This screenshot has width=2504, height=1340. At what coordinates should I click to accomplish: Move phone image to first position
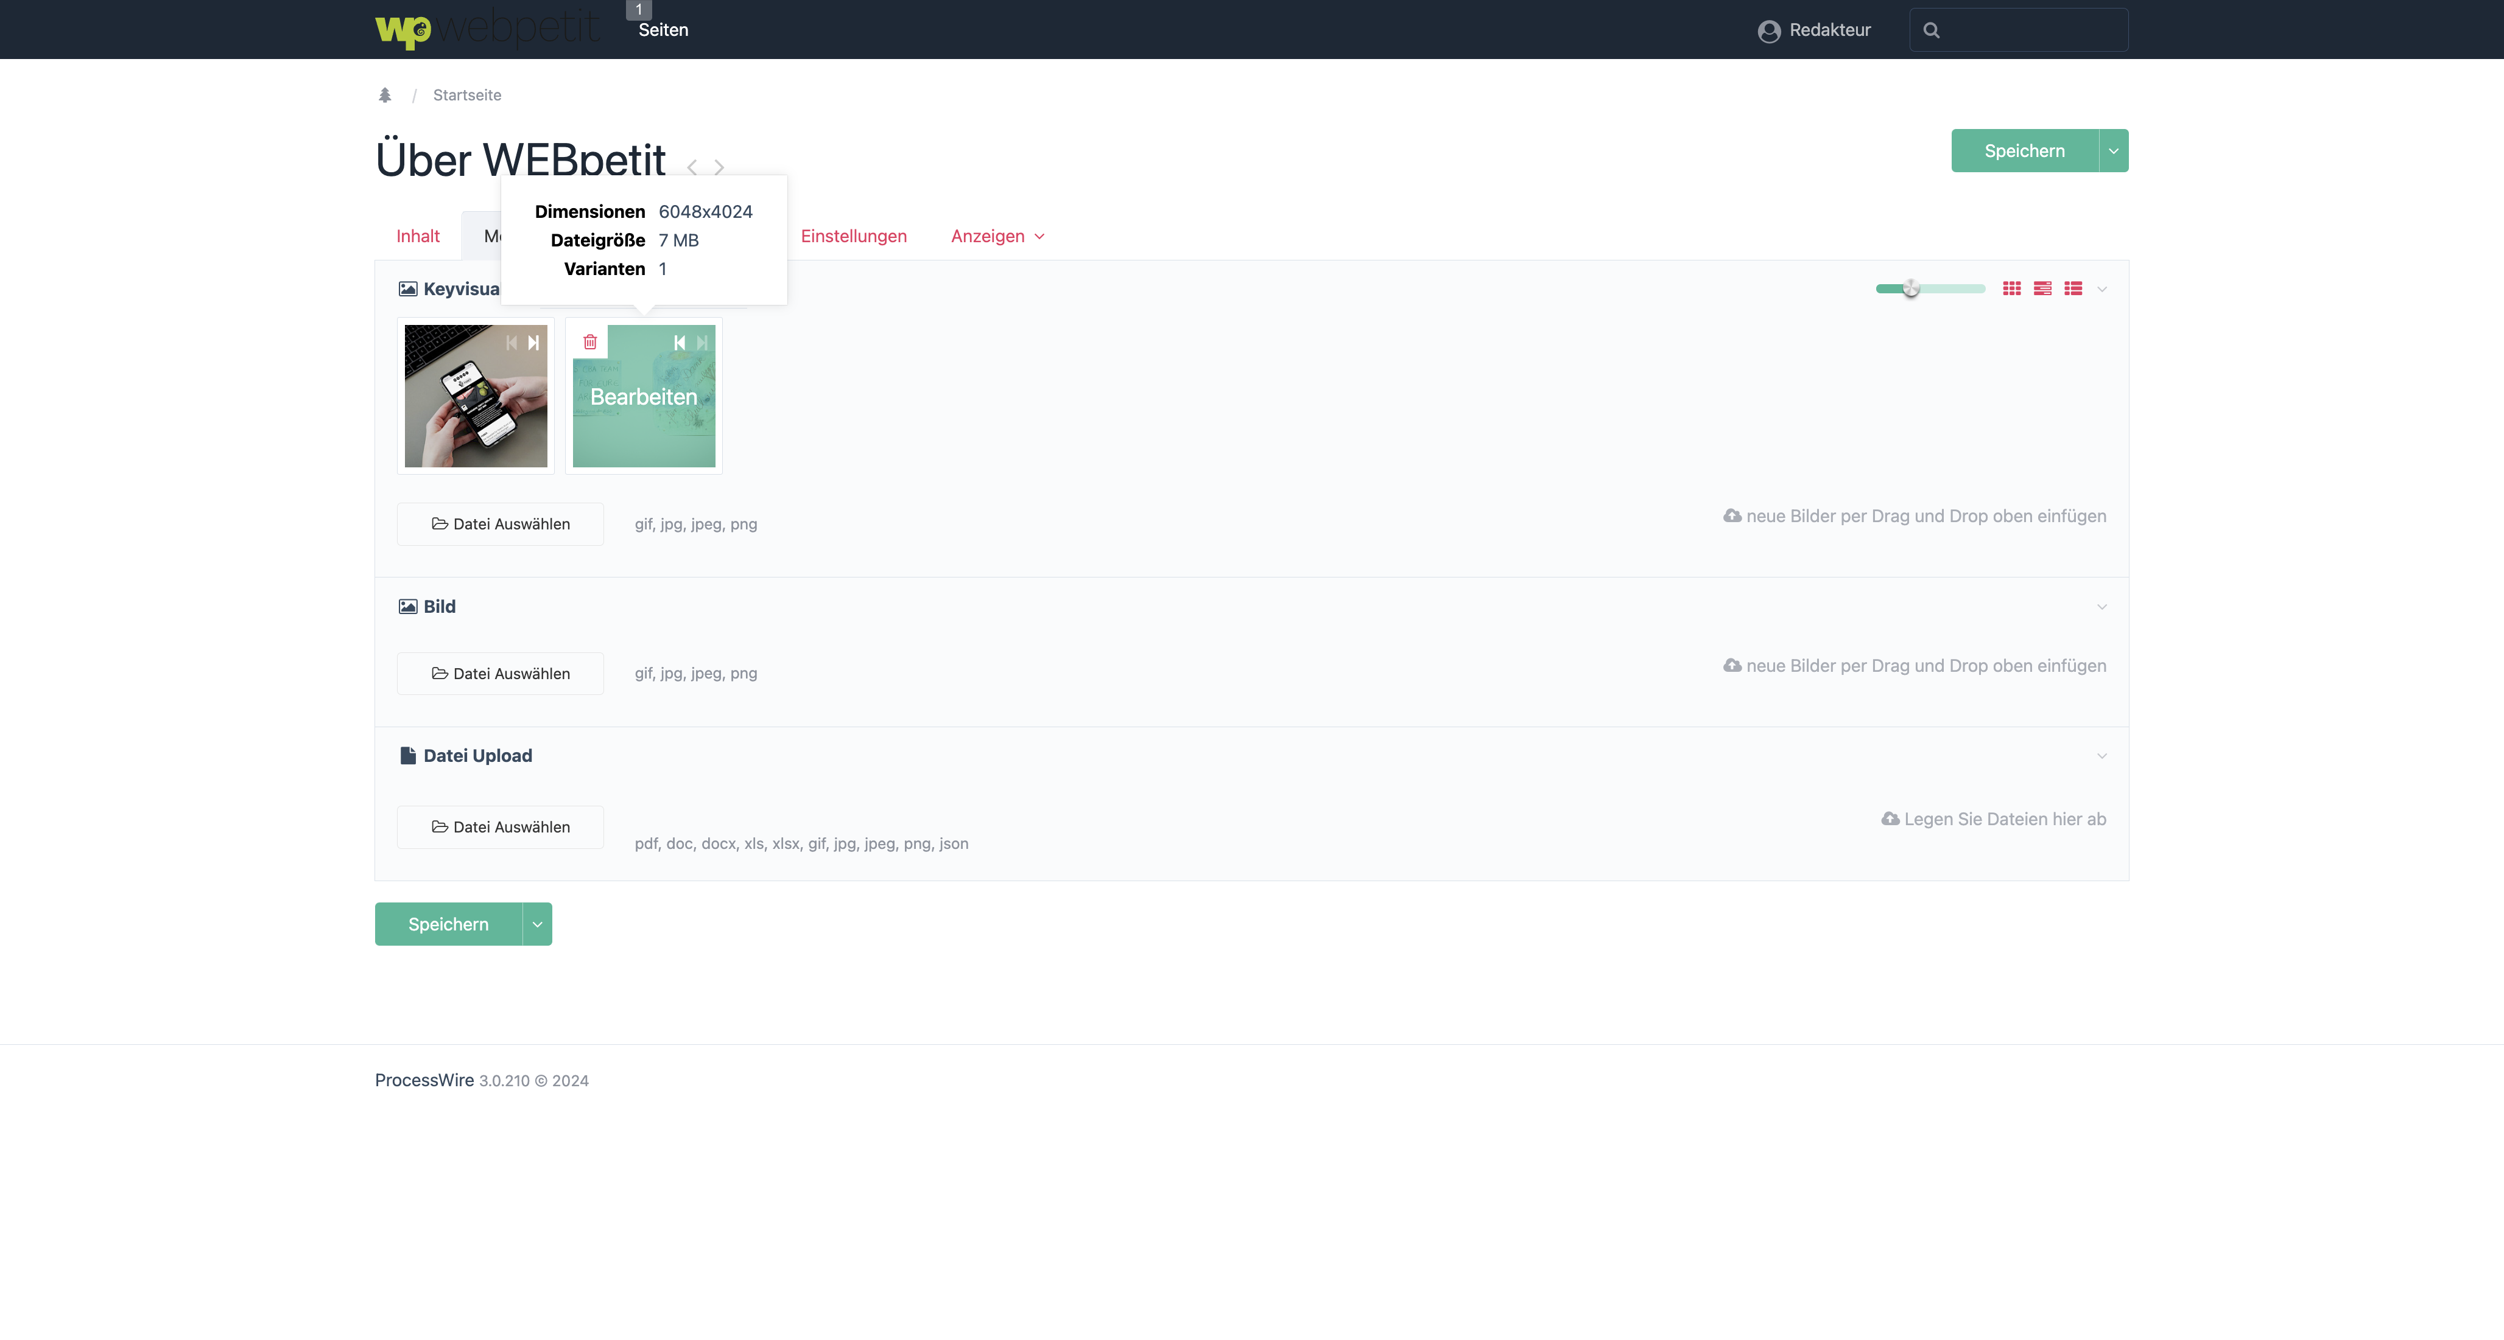[512, 342]
